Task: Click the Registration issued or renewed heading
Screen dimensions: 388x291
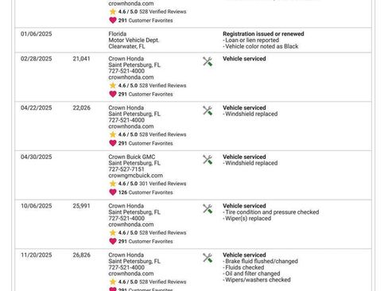Action: click(x=263, y=34)
